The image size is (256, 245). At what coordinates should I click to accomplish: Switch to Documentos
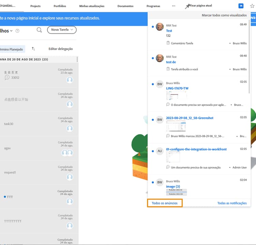coord(125,6)
